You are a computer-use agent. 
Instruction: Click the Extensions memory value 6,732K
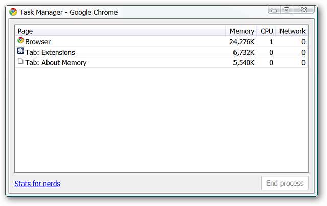[x=243, y=52]
